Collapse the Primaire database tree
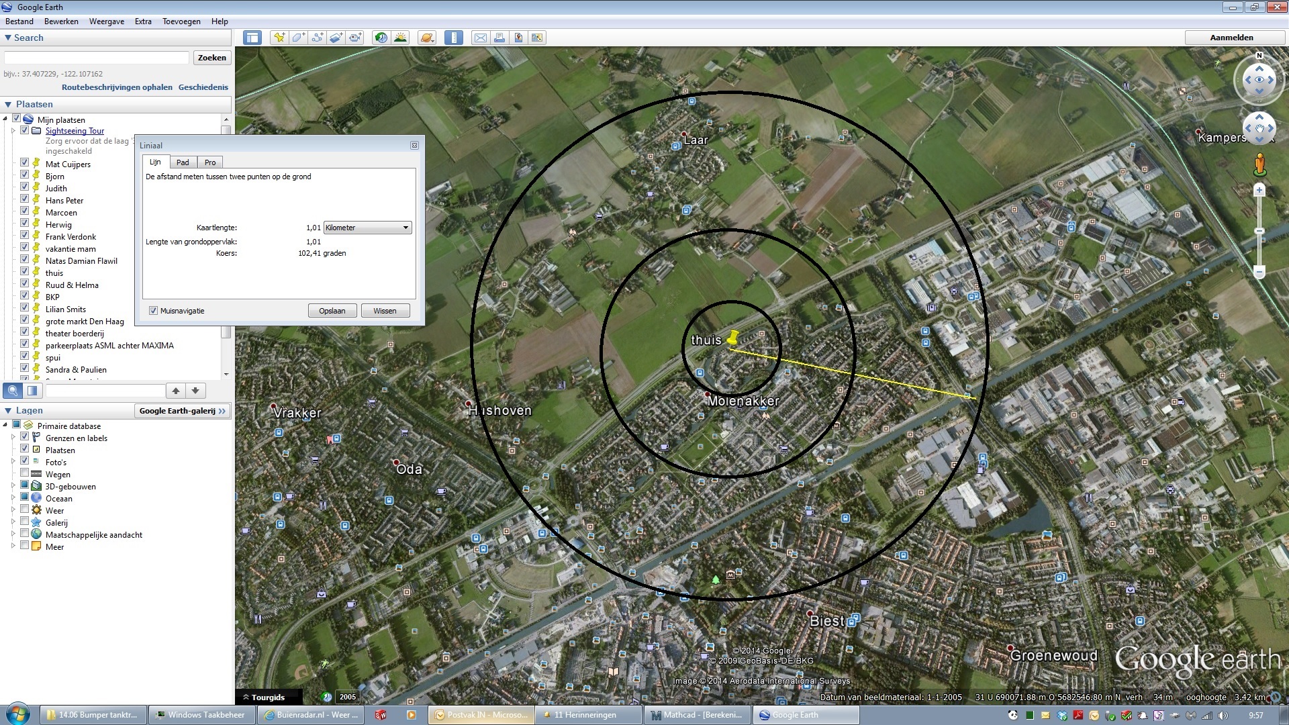This screenshot has height=725, width=1289. (x=5, y=425)
